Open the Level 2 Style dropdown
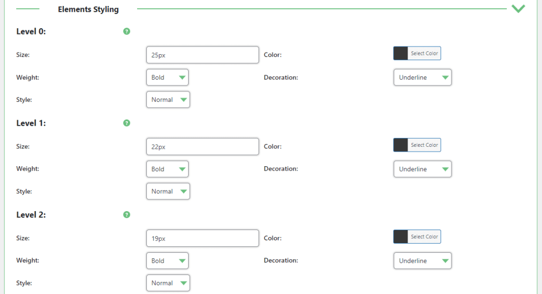This screenshot has height=294, width=542. point(168,283)
